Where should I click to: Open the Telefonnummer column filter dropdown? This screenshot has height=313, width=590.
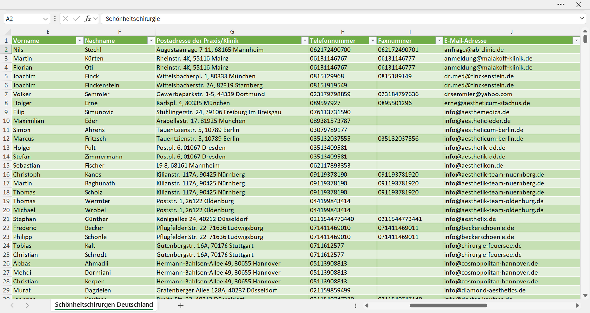coord(372,40)
